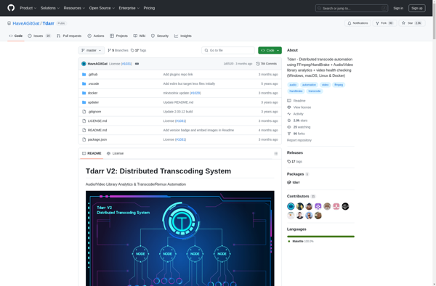The height and width of the screenshot is (286, 436).
Task: View the 17 Tags link near branches
Action: (x=139, y=50)
